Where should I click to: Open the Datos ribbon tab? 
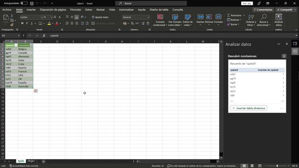(89, 10)
